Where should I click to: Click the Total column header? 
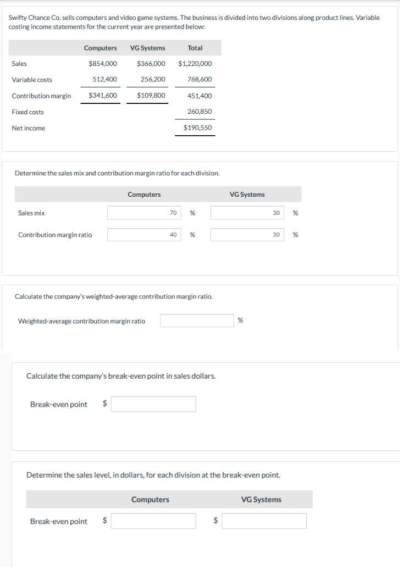coord(196,48)
